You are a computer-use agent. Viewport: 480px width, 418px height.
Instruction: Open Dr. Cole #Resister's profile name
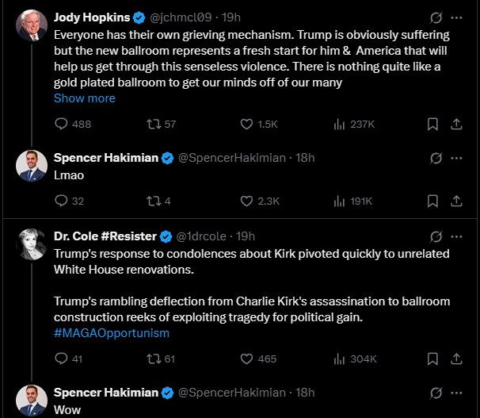pos(105,236)
